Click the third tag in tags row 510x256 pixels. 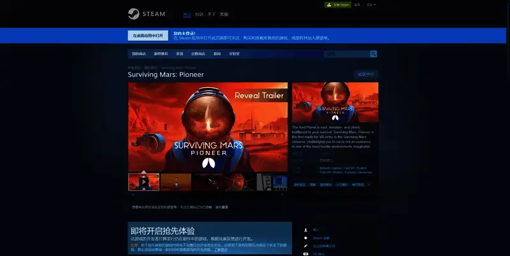(326, 185)
